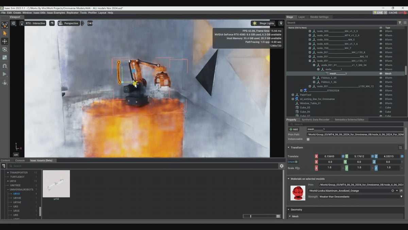
Task: Open the Strength 'Weaker than Descendants' dropdown
Action: click(x=401, y=197)
